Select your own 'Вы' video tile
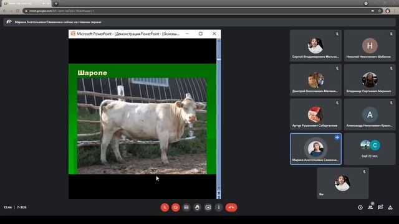Image resolution: width=399 pixels, height=224 pixels. 342,183
